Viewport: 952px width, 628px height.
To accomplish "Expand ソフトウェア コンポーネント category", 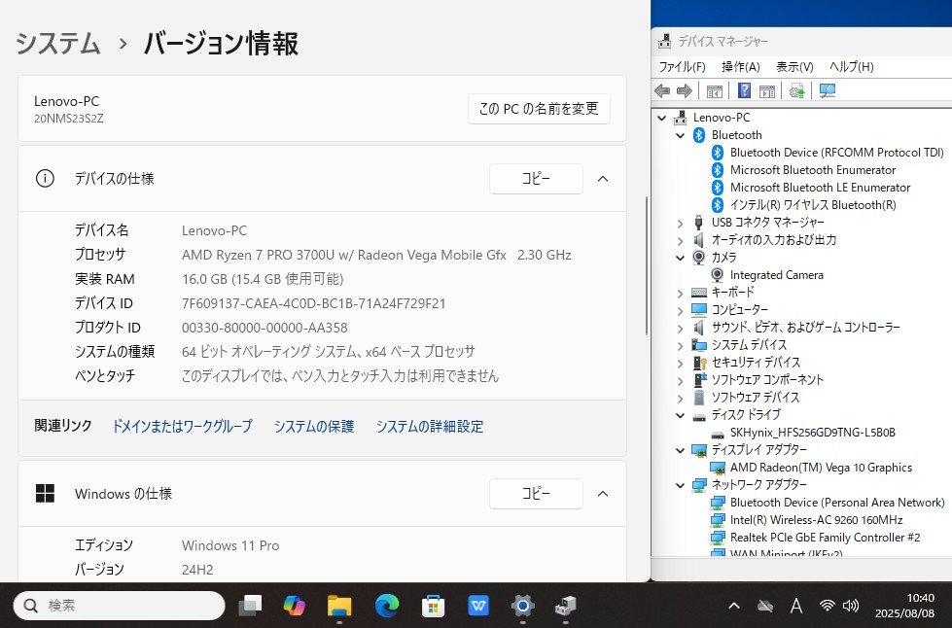I will tap(680, 381).
